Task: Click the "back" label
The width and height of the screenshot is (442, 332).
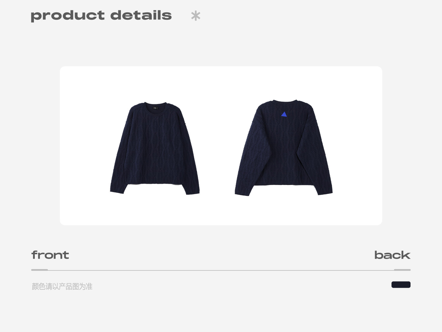Action: 392,255
